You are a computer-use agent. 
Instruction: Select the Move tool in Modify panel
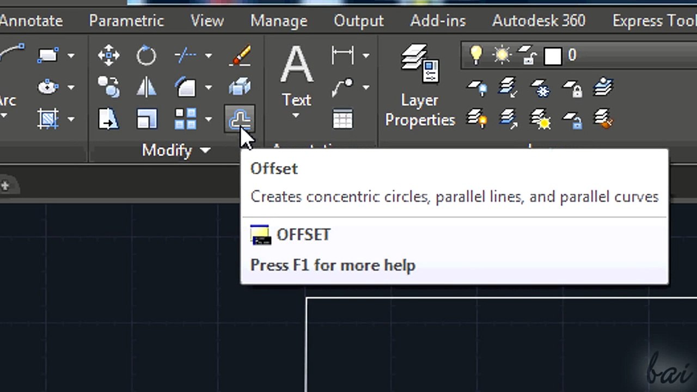[109, 55]
